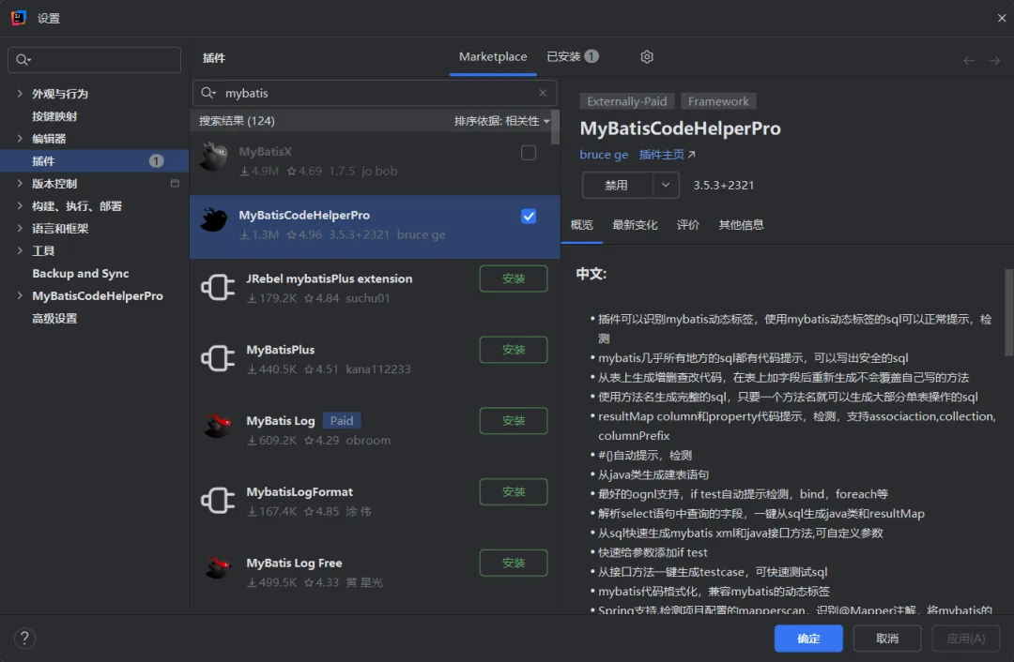The image size is (1014, 662).
Task: Install JRebel mybatisPlus extension
Action: [514, 278]
